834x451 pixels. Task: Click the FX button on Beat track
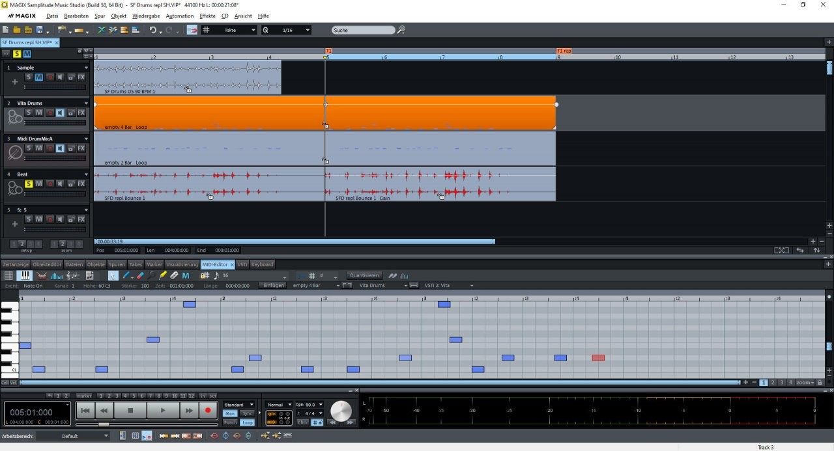(81, 184)
